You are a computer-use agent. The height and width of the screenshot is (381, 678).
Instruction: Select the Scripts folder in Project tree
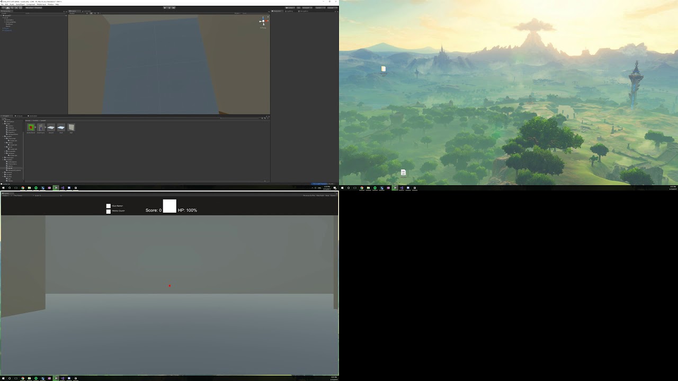point(8,175)
